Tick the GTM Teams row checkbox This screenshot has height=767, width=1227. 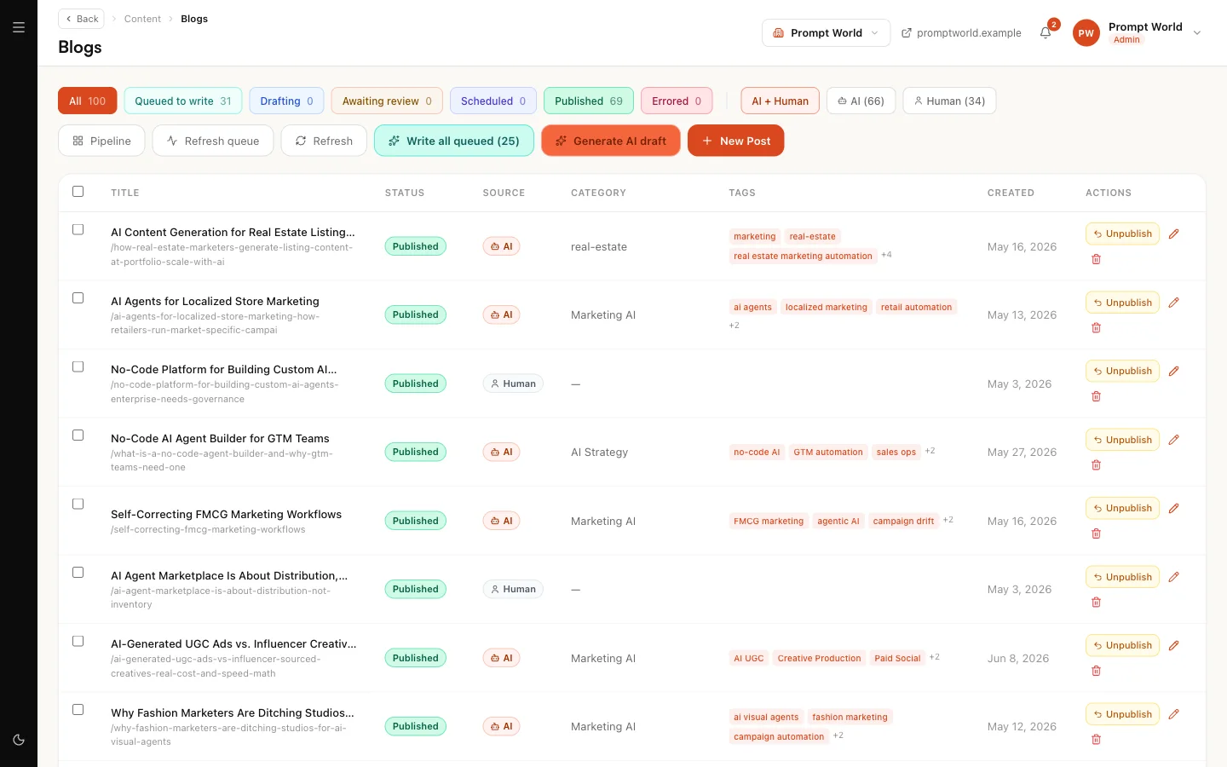(78, 435)
